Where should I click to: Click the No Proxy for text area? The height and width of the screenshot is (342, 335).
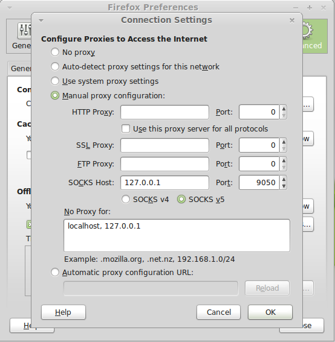click(177, 236)
